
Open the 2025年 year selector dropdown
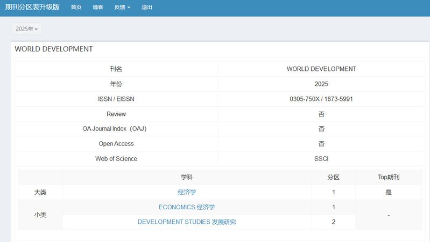pos(26,29)
